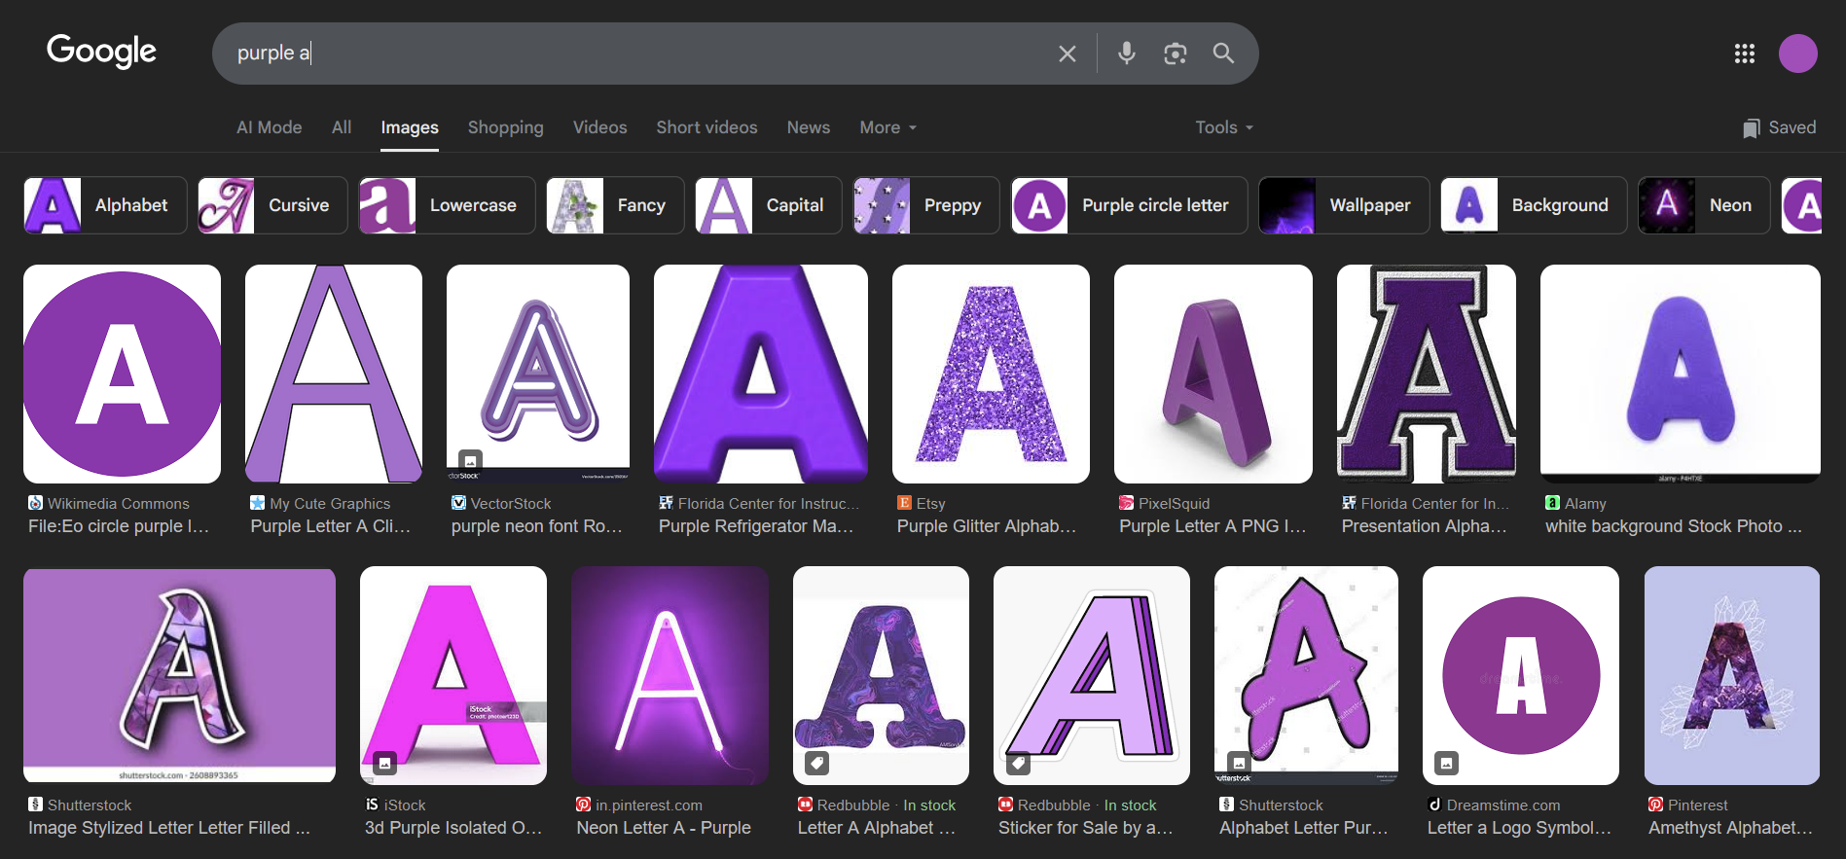Switch to AI Mode tab
The width and height of the screenshot is (1846, 859).
tap(270, 127)
